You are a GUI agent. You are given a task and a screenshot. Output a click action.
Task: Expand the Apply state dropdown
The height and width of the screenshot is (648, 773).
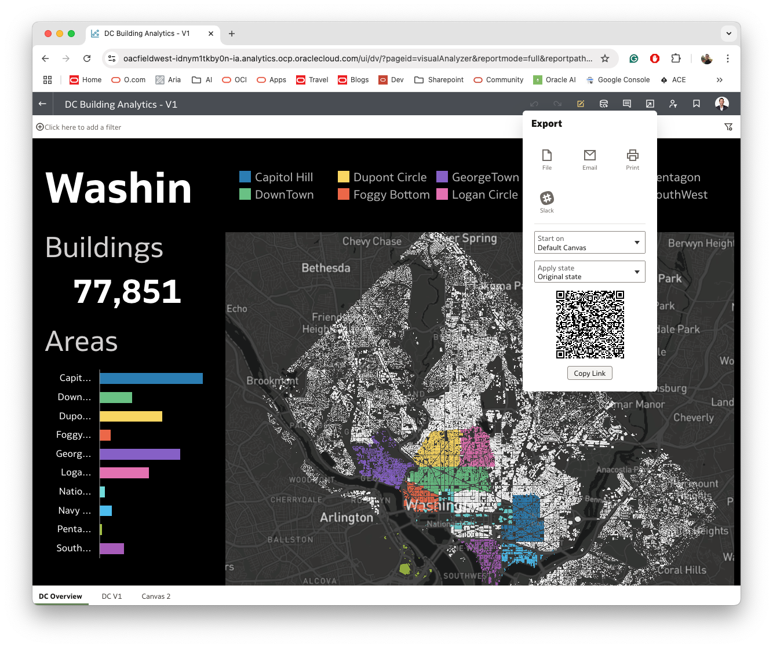coord(590,272)
